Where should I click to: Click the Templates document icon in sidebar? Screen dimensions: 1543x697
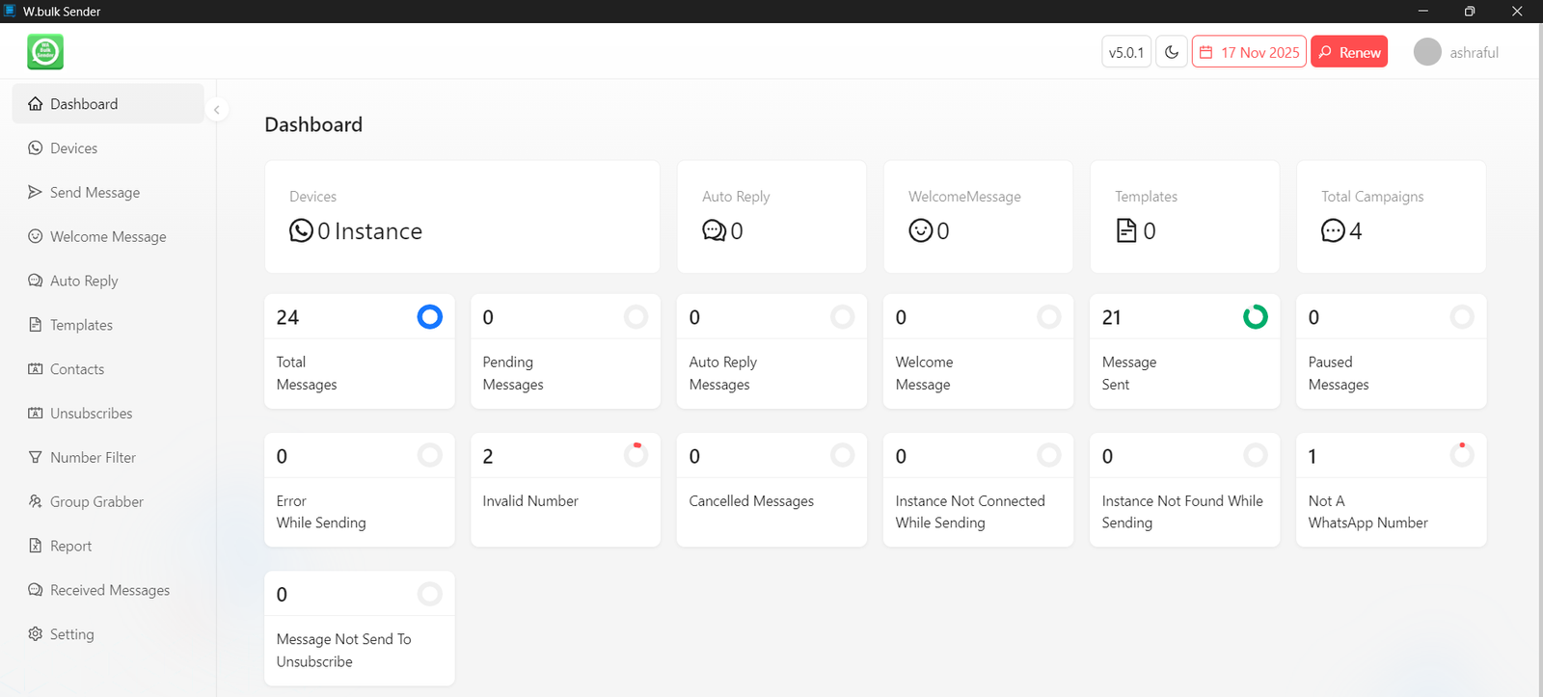tap(36, 325)
